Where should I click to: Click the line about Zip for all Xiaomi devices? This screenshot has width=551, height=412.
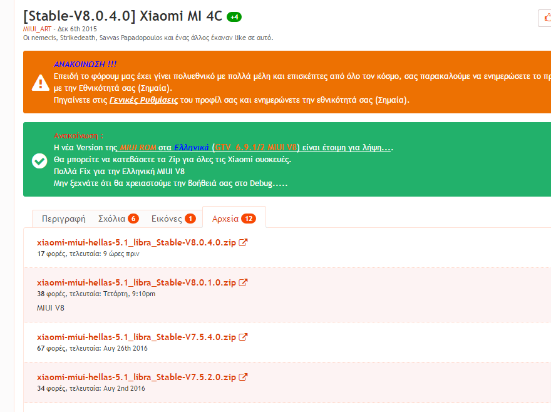(x=173, y=160)
